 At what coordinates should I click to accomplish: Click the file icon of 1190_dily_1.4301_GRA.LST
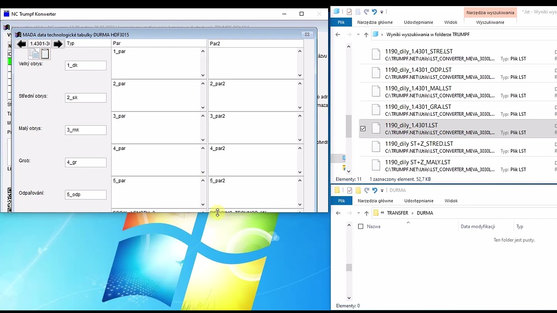pyautogui.click(x=376, y=110)
